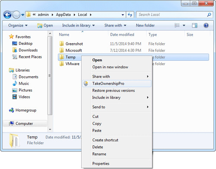Expand Include in library context submenu
Screen dimensions: 216x169
pos(117,97)
